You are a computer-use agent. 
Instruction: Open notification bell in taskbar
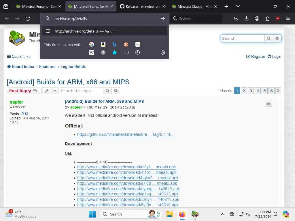[x=275, y=214]
